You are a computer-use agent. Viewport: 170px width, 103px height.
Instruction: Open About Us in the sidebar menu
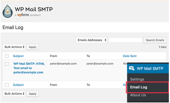pyautogui.click(x=138, y=95)
